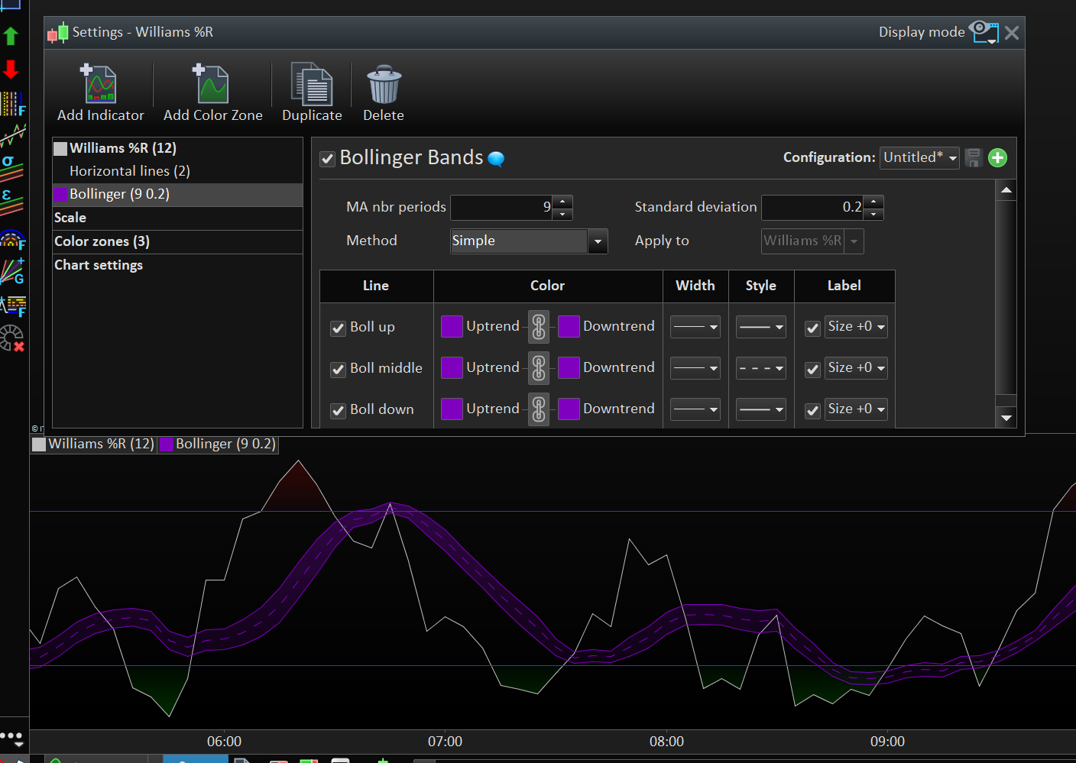Duplicate the selected indicator

(312, 86)
